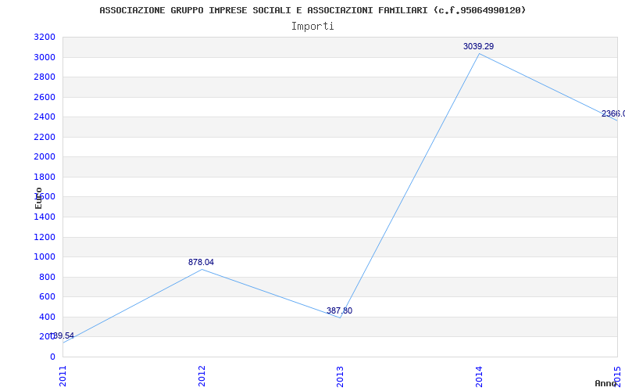The height and width of the screenshot is (391, 625).
Task: Click the 139.54 data label
Action: [x=62, y=336]
